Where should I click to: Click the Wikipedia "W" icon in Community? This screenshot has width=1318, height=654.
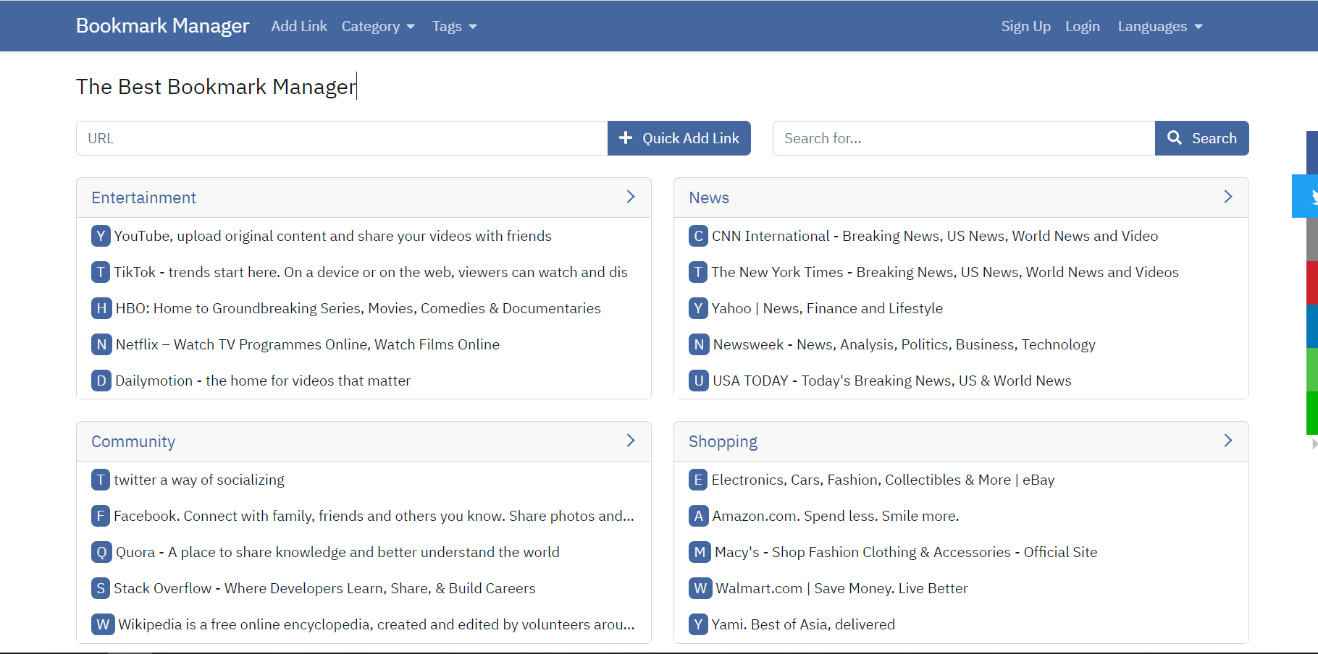tap(102, 624)
